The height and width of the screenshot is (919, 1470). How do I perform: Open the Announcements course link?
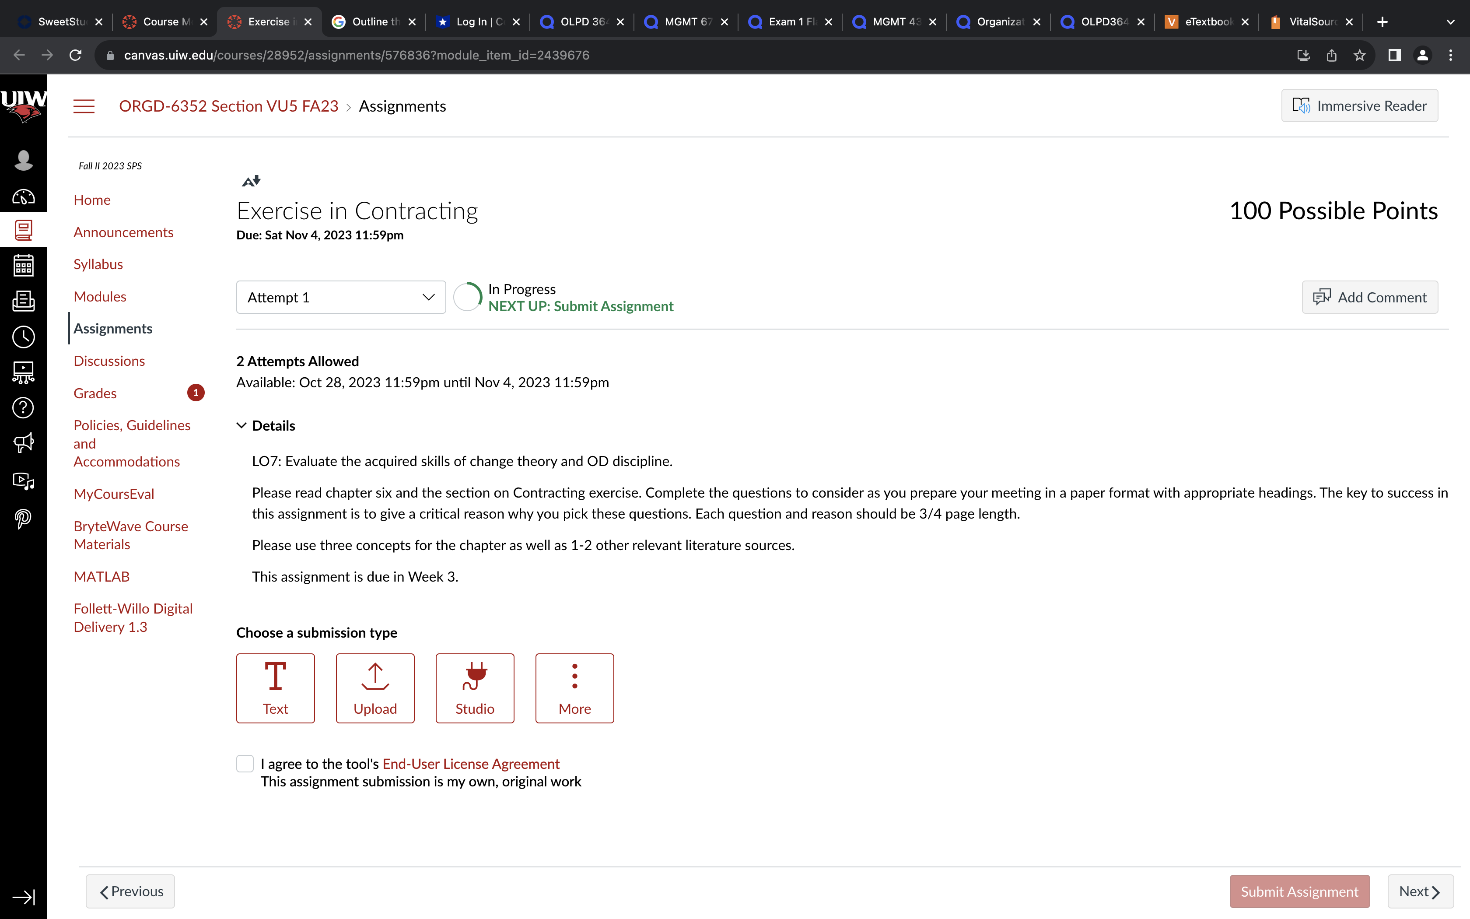click(123, 232)
